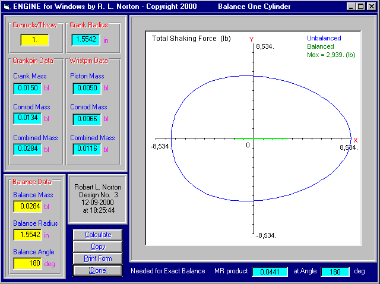This screenshot has height=284, width=380.
Task: Click the Calculate button
Action: coord(97,235)
